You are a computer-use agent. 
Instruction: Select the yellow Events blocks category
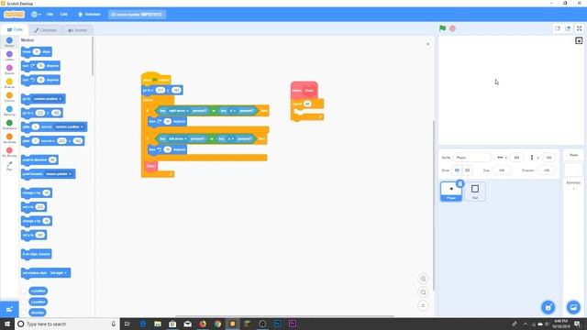click(x=9, y=83)
